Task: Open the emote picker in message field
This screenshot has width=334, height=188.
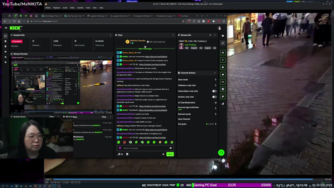Action: [171, 148]
